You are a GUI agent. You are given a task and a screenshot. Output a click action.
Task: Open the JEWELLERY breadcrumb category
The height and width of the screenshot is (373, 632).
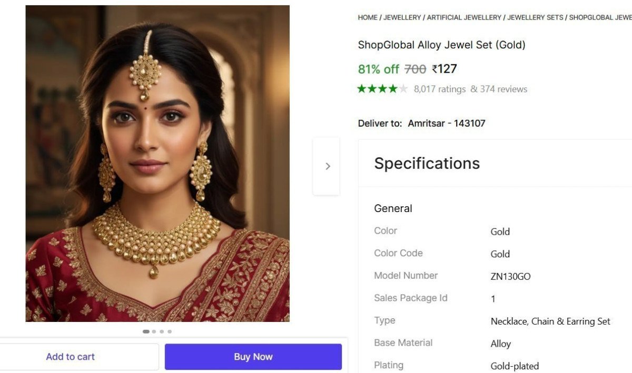402,17
